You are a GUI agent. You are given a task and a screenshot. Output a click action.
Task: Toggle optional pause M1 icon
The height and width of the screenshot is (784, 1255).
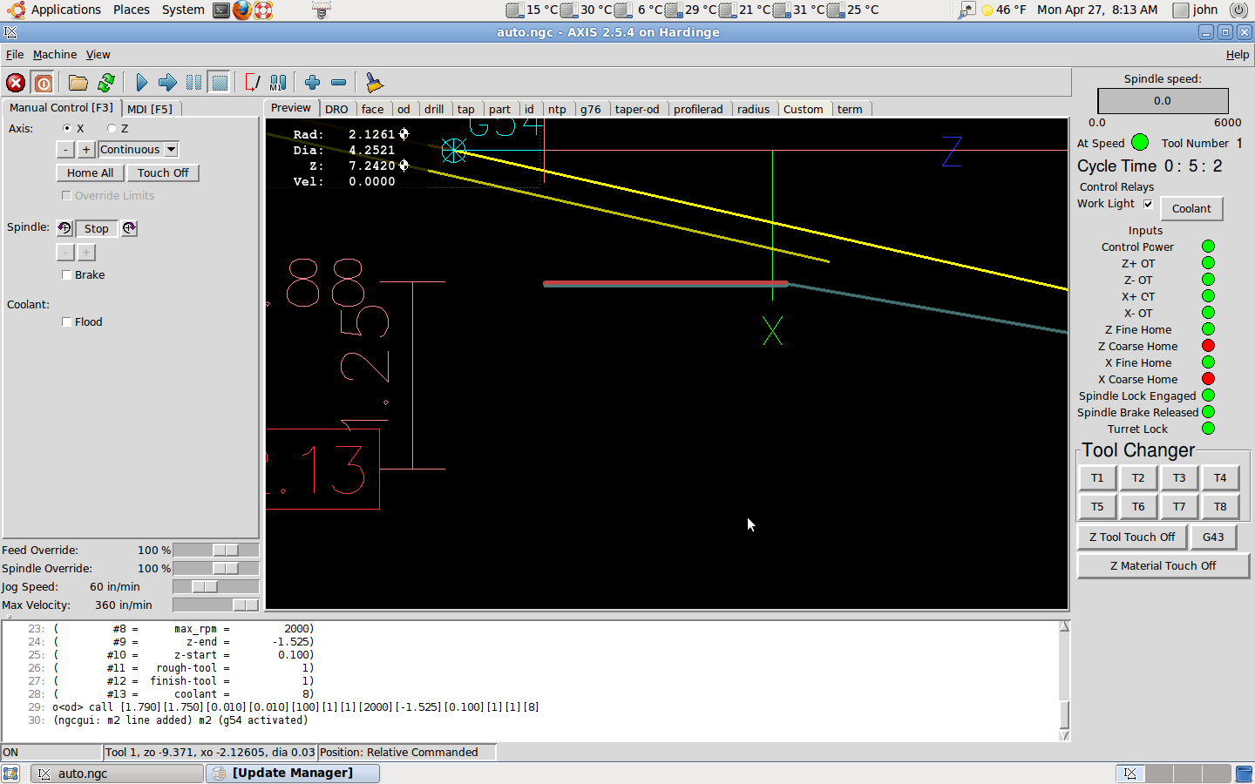tap(278, 83)
